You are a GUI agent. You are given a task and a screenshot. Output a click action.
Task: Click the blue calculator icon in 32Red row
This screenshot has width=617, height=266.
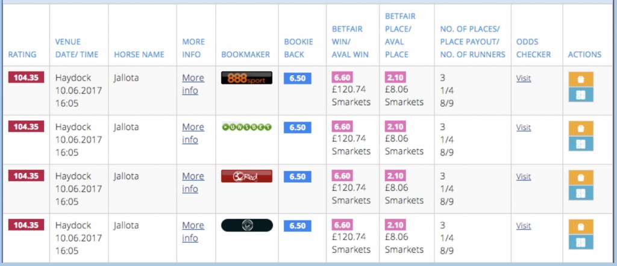tap(581, 193)
